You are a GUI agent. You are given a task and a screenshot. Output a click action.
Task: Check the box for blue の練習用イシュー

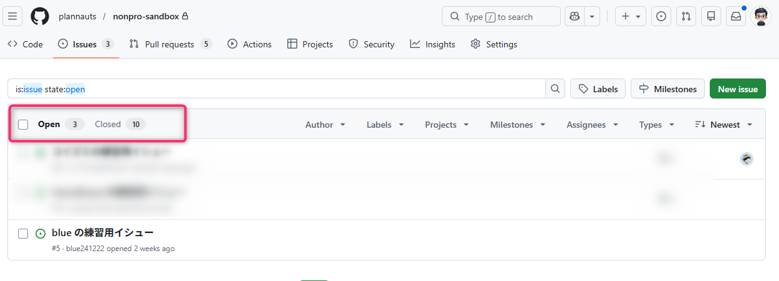(23, 234)
